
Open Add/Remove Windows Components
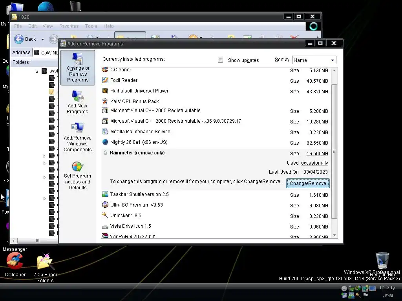77,137
